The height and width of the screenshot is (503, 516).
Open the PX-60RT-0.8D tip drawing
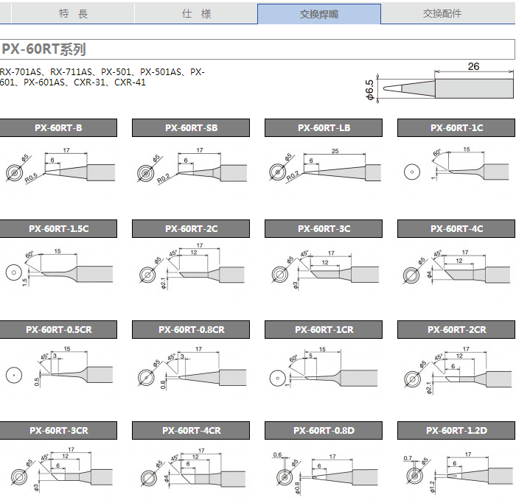coord(325,474)
